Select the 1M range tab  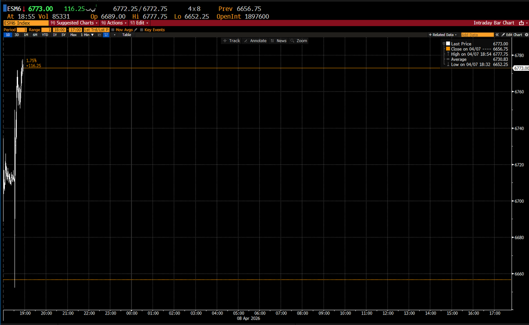click(x=26, y=35)
